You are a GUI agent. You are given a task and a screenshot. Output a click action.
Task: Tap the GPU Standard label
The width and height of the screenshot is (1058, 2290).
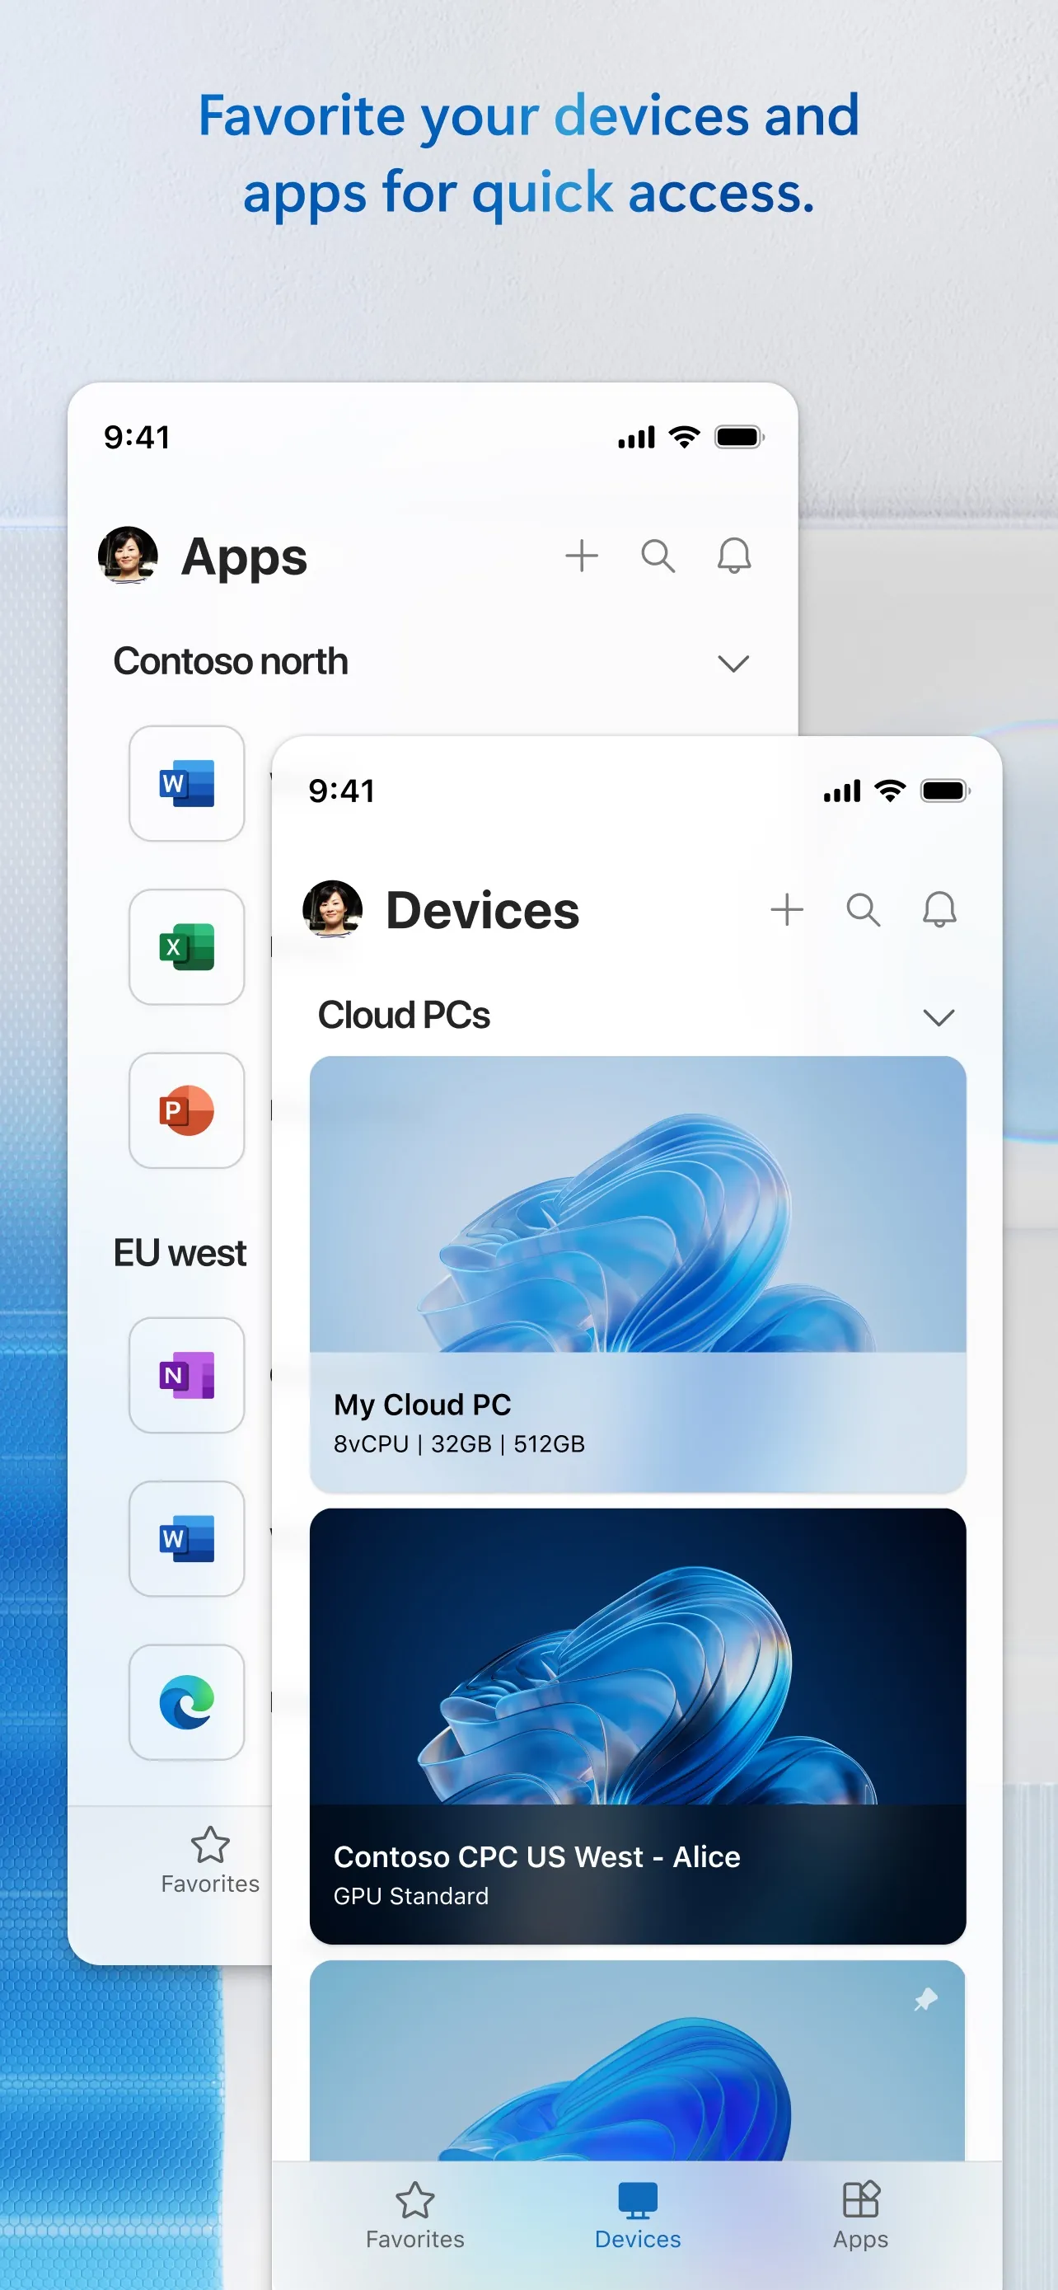coord(411,1896)
